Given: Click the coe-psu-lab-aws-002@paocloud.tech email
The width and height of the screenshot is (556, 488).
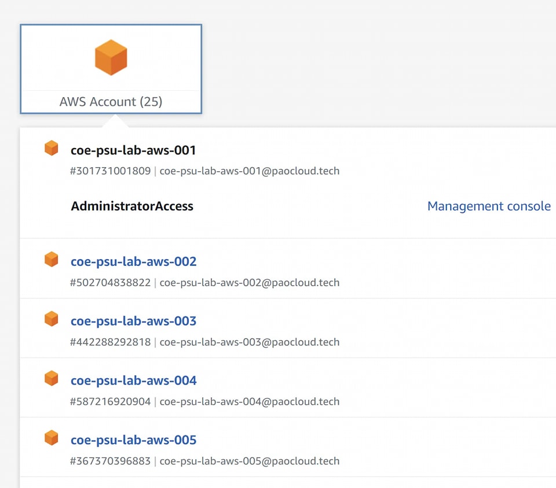Looking at the screenshot, I should pyautogui.click(x=249, y=283).
